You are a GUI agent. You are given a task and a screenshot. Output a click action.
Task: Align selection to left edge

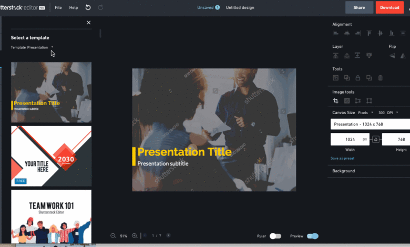335,33
